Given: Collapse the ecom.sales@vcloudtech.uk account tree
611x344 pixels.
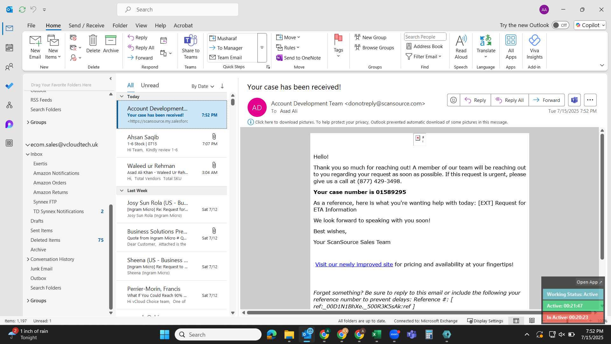Looking at the screenshot, I should pos(28,145).
